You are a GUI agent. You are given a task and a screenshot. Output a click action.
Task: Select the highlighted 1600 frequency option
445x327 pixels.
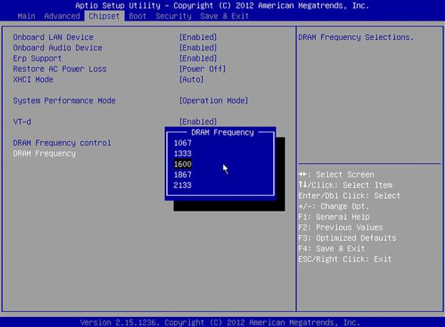click(x=183, y=164)
